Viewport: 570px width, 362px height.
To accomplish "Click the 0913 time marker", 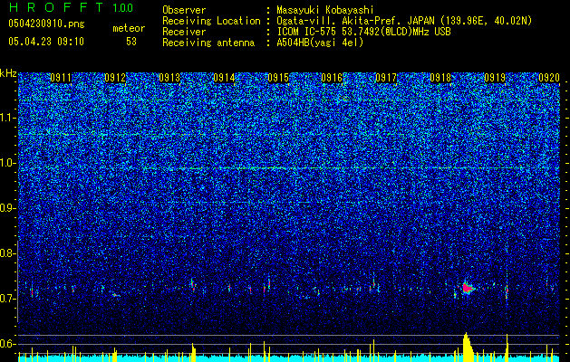I will (x=169, y=78).
